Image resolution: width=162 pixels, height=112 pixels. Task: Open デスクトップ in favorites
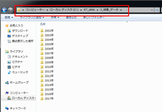[x=20, y=36]
